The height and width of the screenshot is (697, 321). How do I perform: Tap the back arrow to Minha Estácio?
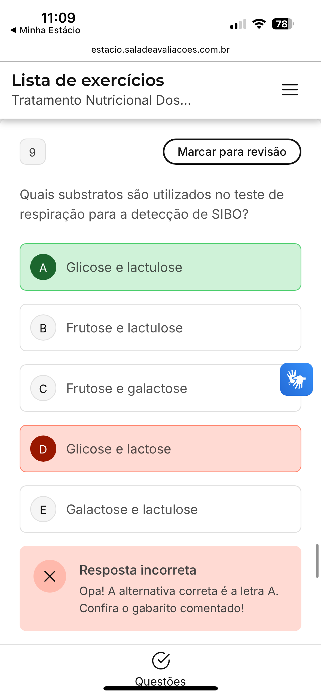pos(13,30)
